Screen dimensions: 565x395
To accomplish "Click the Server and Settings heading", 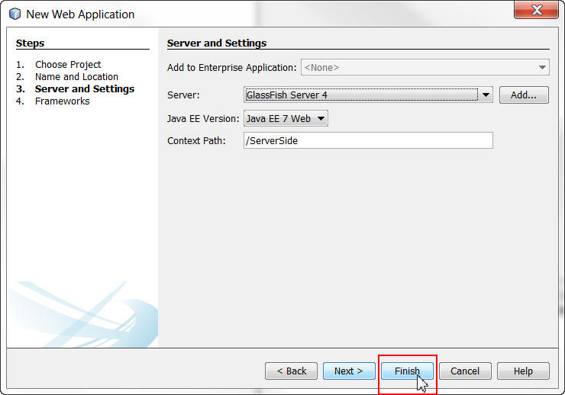I will pyautogui.click(x=217, y=43).
